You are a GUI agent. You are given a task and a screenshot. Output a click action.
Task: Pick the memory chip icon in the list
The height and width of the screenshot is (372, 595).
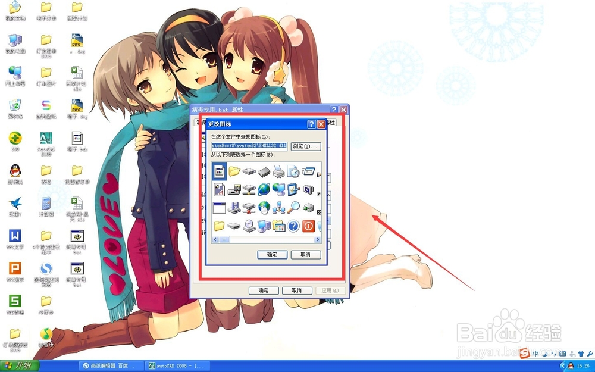264,173
